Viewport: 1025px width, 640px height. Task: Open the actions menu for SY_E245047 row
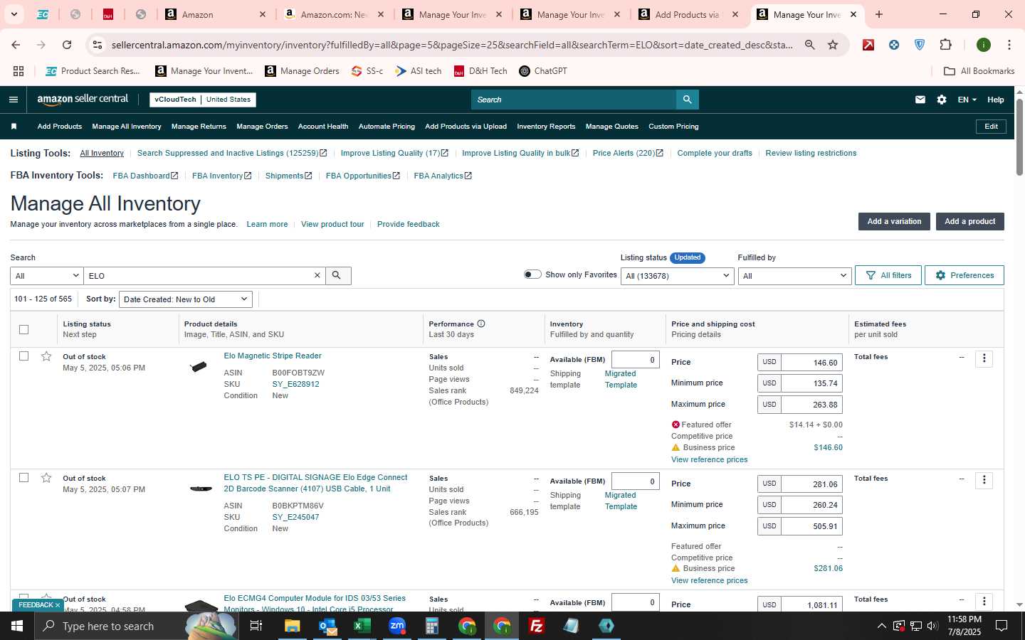pyautogui.click(x=984, y=480)
